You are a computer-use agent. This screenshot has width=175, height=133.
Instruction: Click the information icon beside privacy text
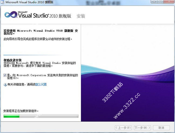pos(5,85)
